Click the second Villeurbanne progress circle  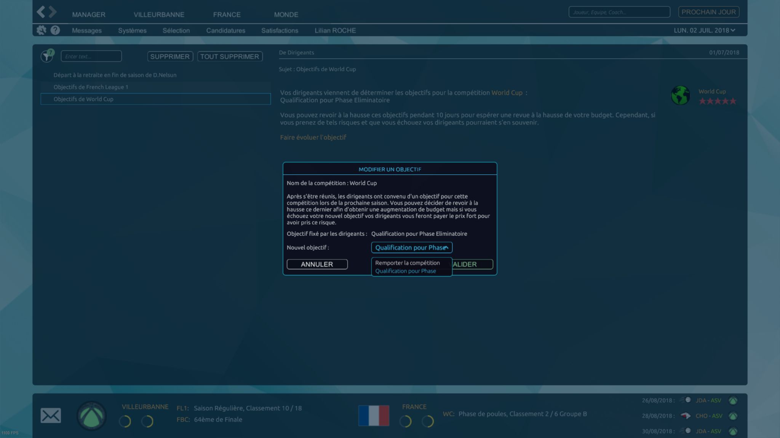tap(147, 421)
